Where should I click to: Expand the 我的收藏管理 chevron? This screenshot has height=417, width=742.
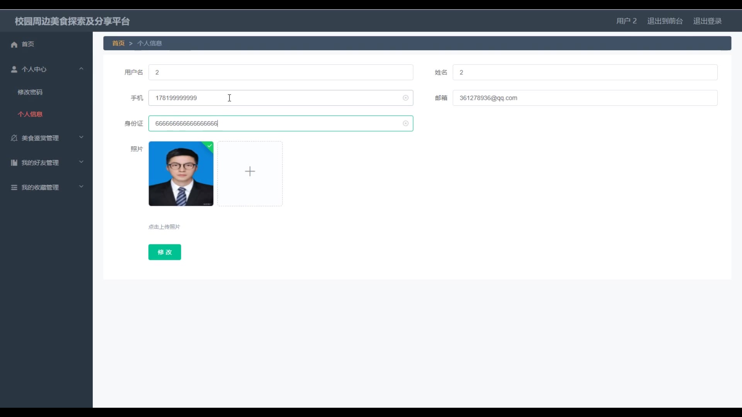(x=81, y=187)
